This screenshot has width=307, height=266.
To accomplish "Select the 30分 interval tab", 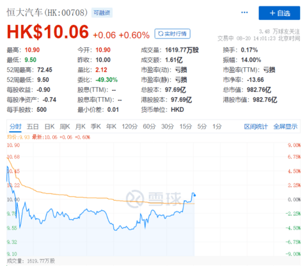I will pos(168,127).
